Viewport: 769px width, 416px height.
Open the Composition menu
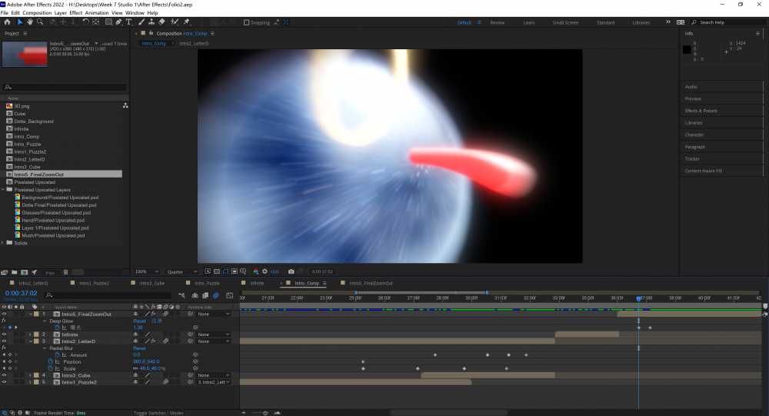click(x=37, y=13)
